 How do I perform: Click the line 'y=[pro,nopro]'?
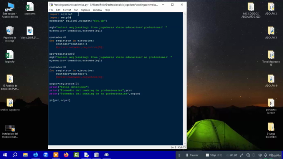pos(60,100)
